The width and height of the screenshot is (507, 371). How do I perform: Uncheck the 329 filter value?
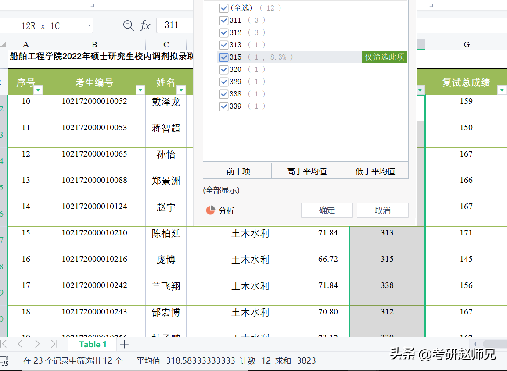pyautogui.click(x=224, y=82)
